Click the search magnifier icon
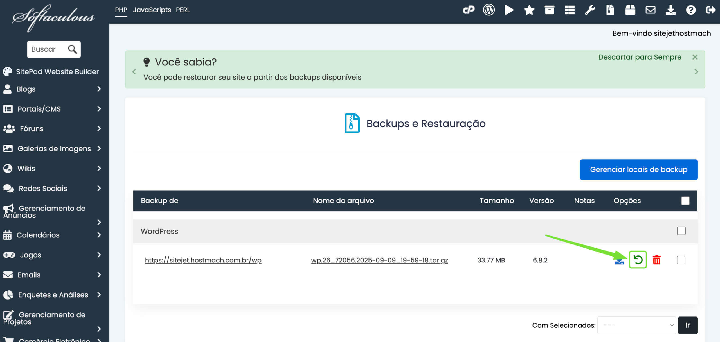Image resolution: width=720 pixels, height=342 pixels. tap(73, 49)
